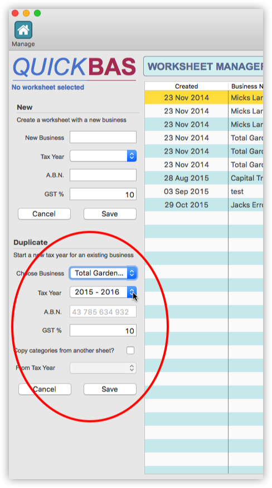Click the GST % field in Duplicate section
The image size is (272, 488).
point(103,331)
